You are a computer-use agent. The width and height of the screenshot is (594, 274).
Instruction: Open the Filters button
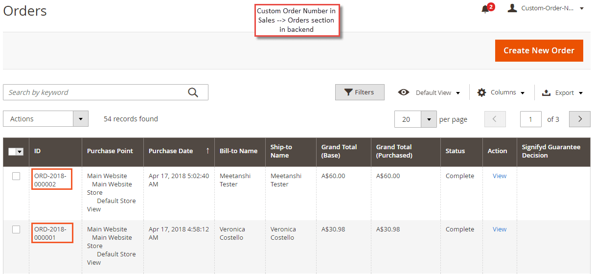360,92
